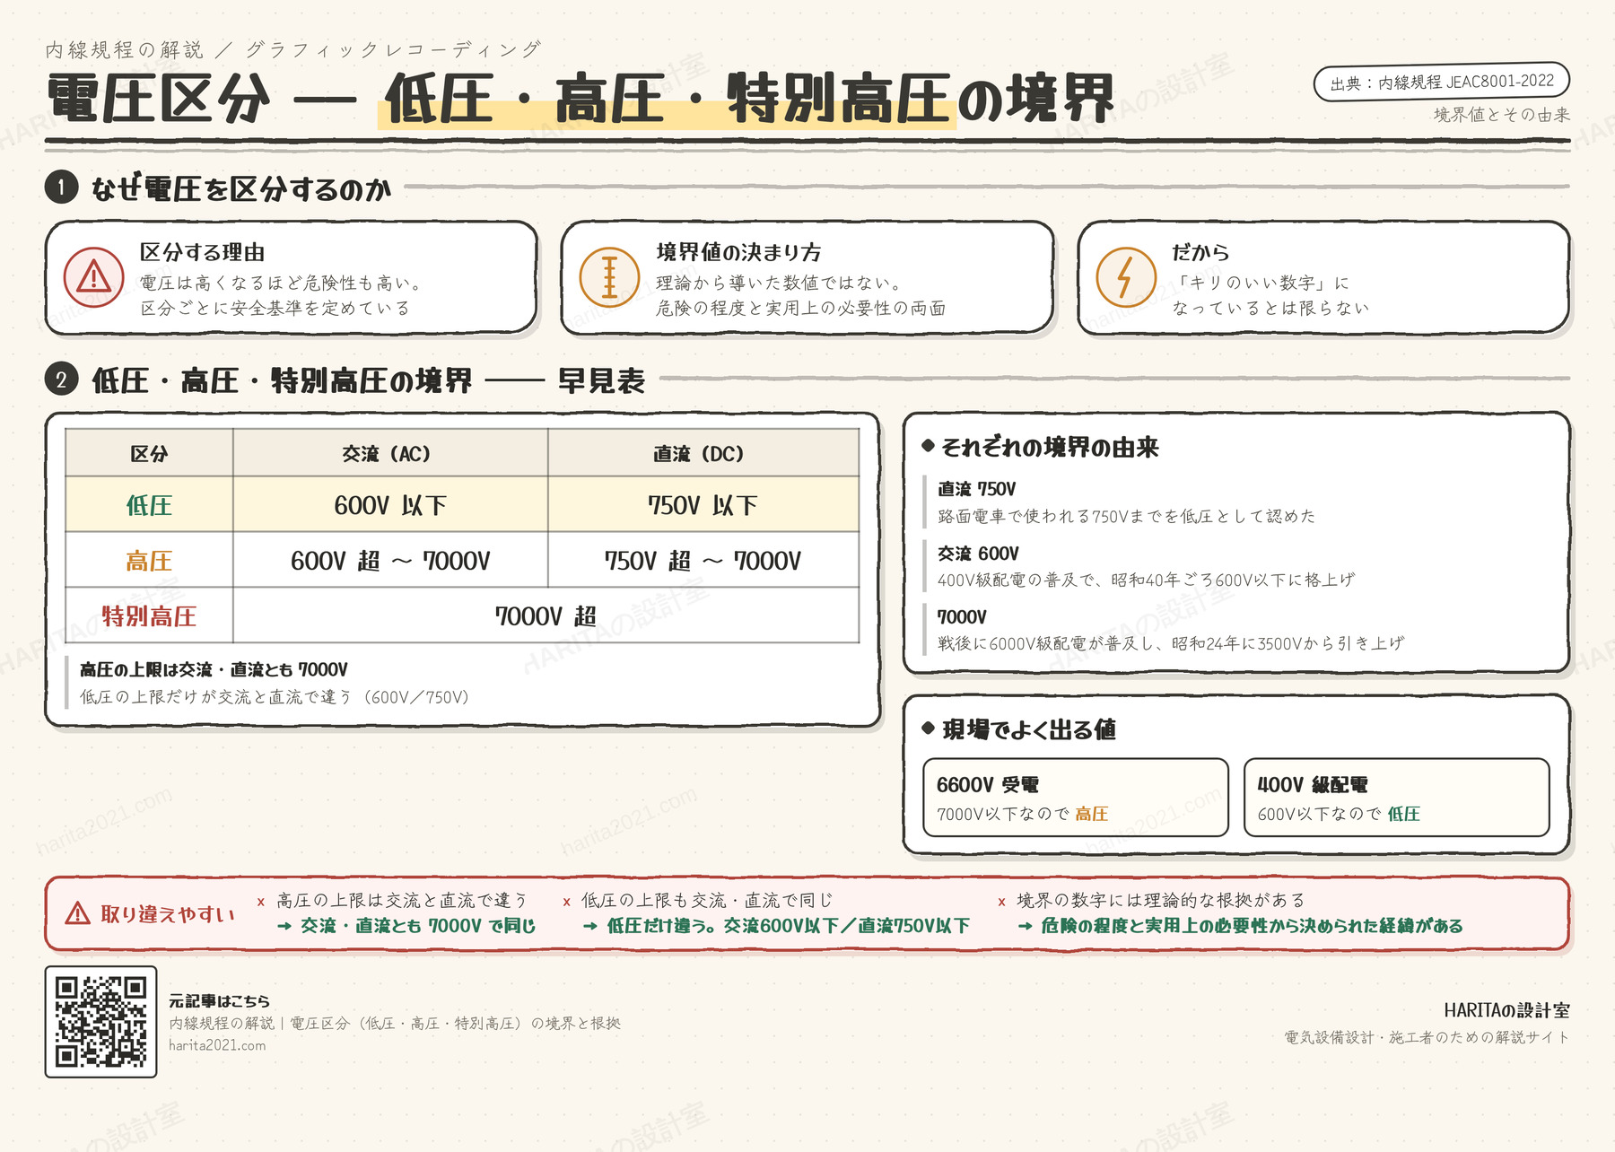Click the diamond bullet before 現場でよく出る値

click(x=929, y=728)
